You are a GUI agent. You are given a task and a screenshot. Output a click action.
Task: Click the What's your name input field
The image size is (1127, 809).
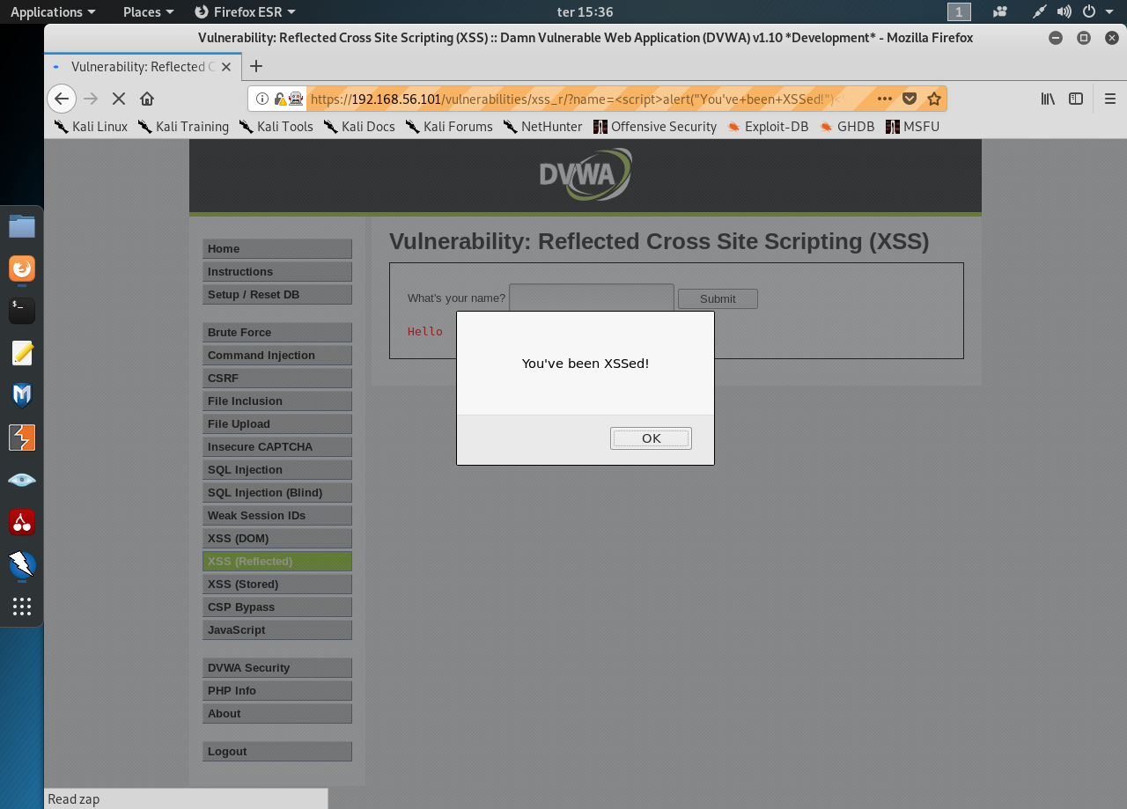pos(592,298)
